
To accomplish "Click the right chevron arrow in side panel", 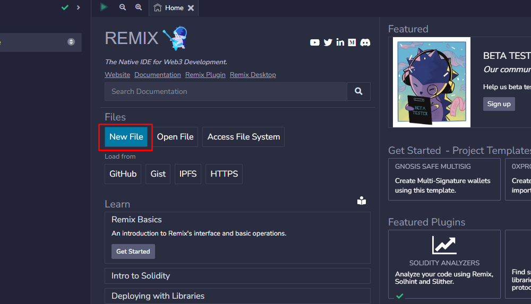I will (x=78, y=7).
